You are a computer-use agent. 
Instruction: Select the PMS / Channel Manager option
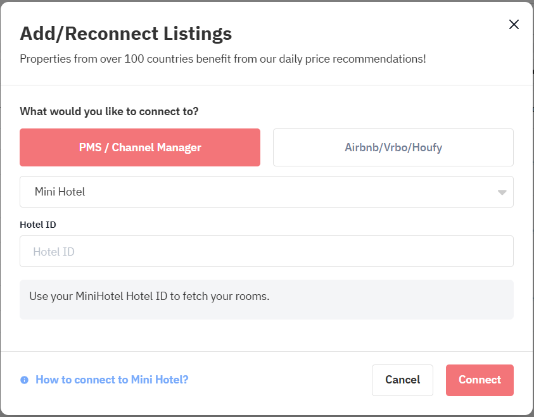140,147
